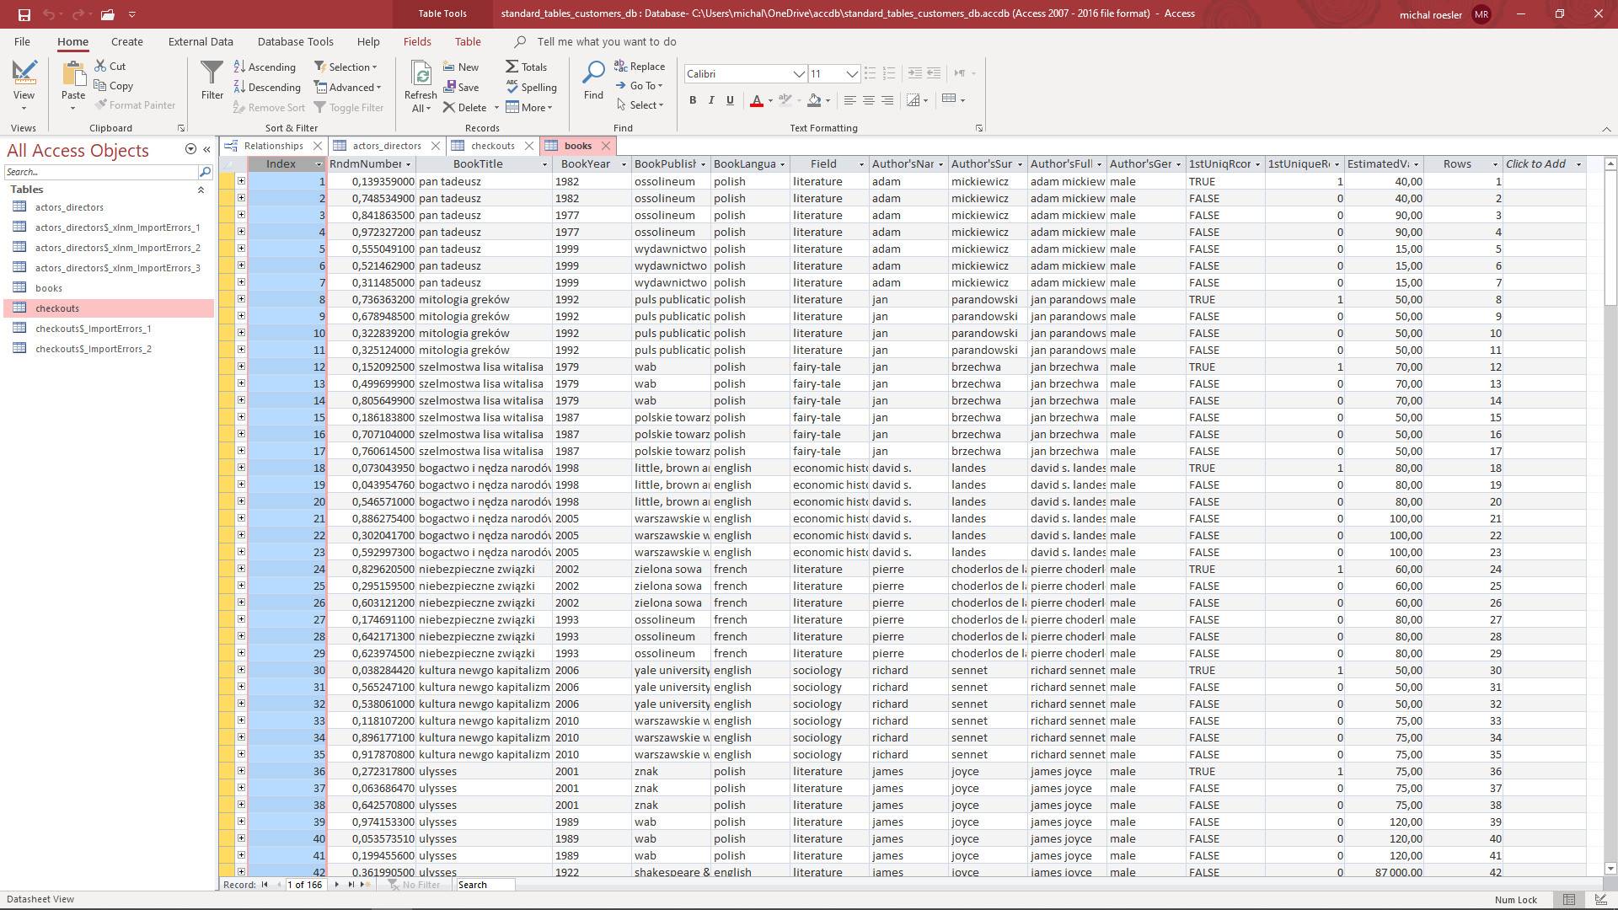This screenshot has height=910, width=1618.
Task: Switch to Datasheet View in status bar
Action: pos(1569,900)
